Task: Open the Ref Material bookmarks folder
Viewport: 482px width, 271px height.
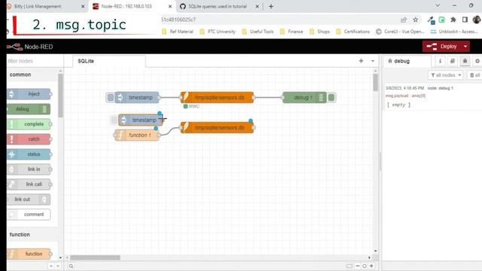Action: point(178,32)
